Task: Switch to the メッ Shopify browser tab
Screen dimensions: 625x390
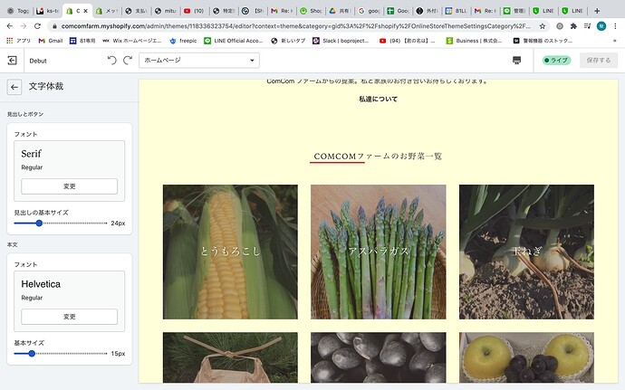Action: [106, 11]
